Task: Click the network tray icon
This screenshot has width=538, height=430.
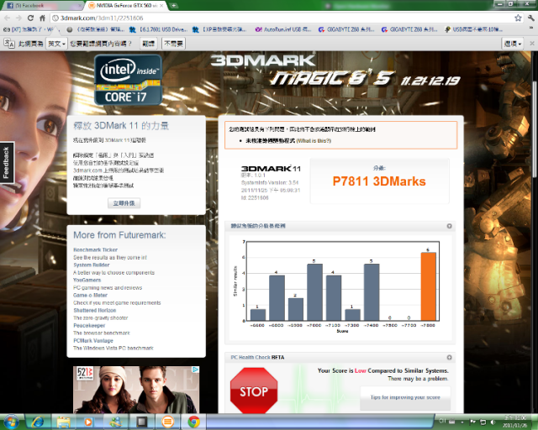Action: pyautogui.click(x=483, y=422)
